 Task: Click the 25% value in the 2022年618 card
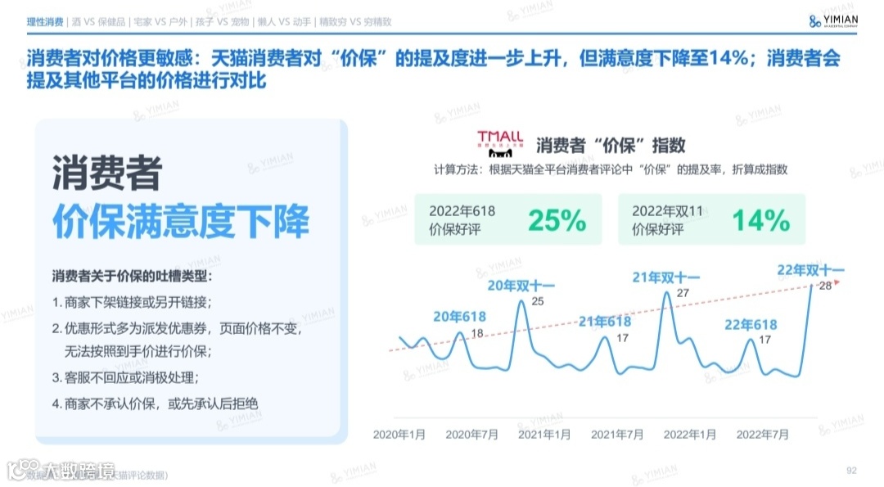point(557,220)
